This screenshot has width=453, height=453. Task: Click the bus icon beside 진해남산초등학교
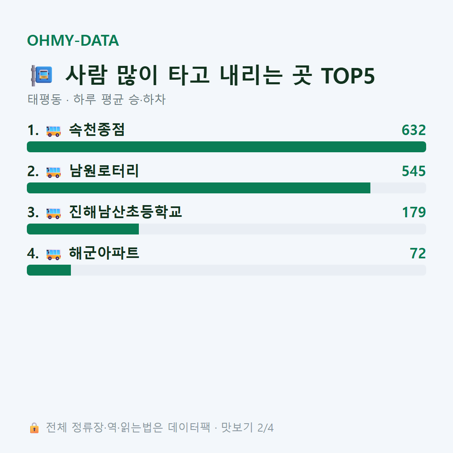53,213
